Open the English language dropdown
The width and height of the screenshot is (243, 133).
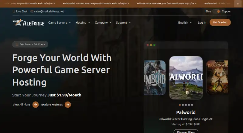coord(185,23)
